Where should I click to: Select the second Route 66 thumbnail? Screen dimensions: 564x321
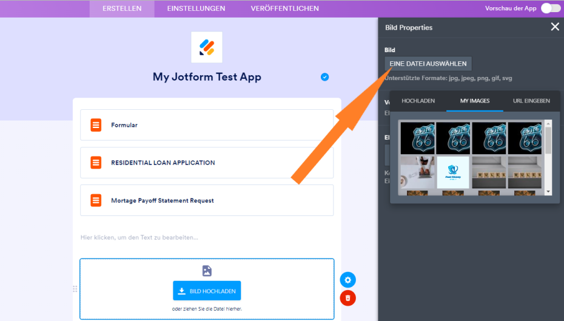(x=453, y=138)
